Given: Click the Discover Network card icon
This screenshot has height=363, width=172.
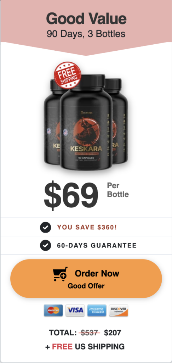Looking at the screenshot, I should (x=119, y=311).
